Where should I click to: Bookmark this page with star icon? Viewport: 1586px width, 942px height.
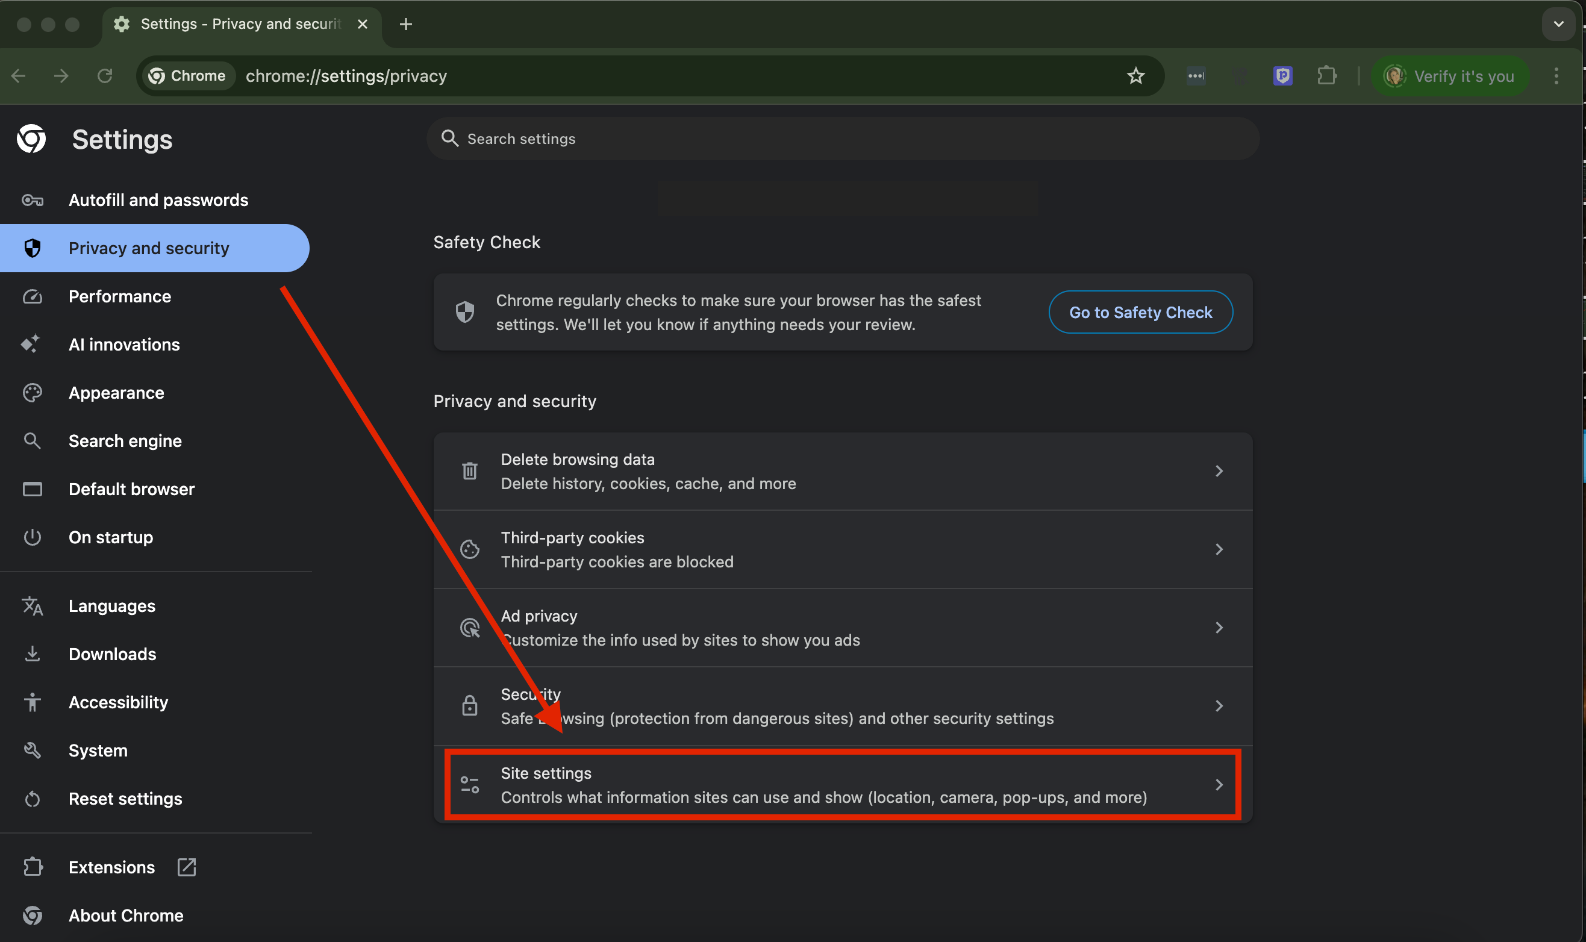tap(1135, 76)
